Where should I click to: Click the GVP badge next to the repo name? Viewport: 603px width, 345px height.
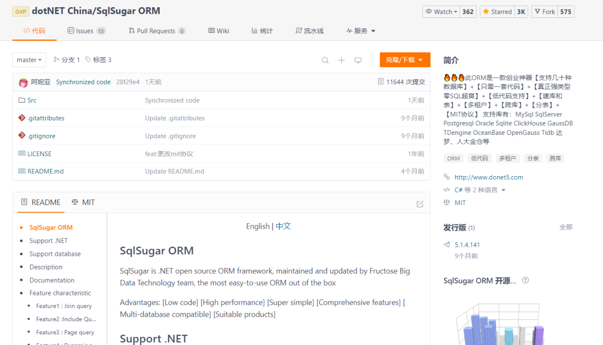[21, 11]
